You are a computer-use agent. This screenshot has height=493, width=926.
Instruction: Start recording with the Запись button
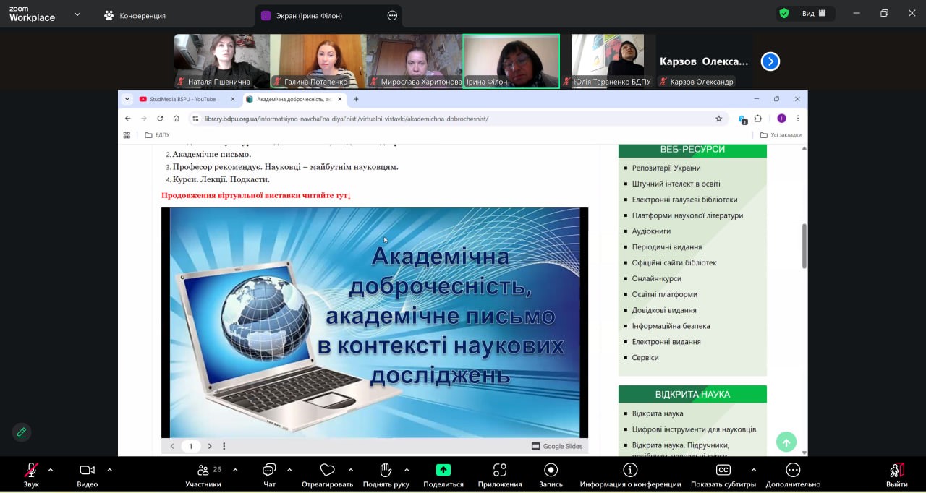pos(551,471)
